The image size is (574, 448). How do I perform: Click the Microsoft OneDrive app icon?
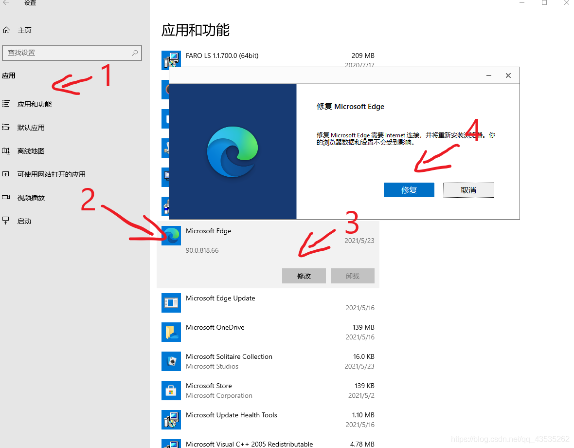(x=171, y=332)
